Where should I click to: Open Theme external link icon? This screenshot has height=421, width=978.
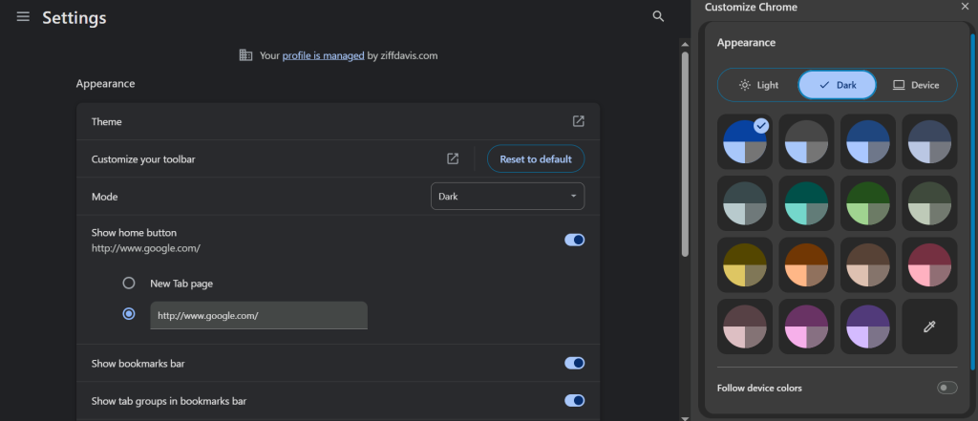(x=578, y=121)
